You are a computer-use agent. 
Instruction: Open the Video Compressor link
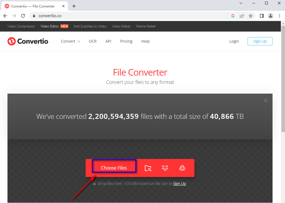[x=21, y=26]
